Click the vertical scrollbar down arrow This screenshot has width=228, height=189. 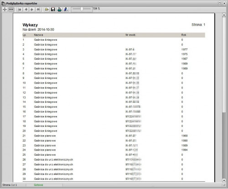[224, 180]
